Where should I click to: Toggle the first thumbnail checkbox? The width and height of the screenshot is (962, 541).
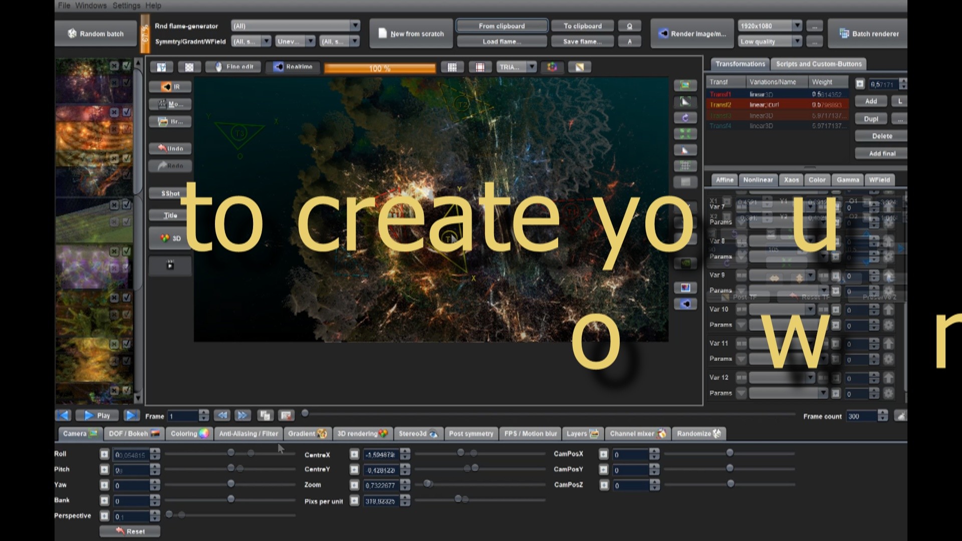coord(127,66)
